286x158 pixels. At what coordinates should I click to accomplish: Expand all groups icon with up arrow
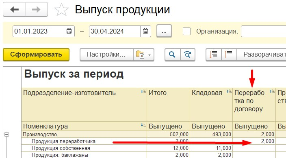(x=229, y=55)
